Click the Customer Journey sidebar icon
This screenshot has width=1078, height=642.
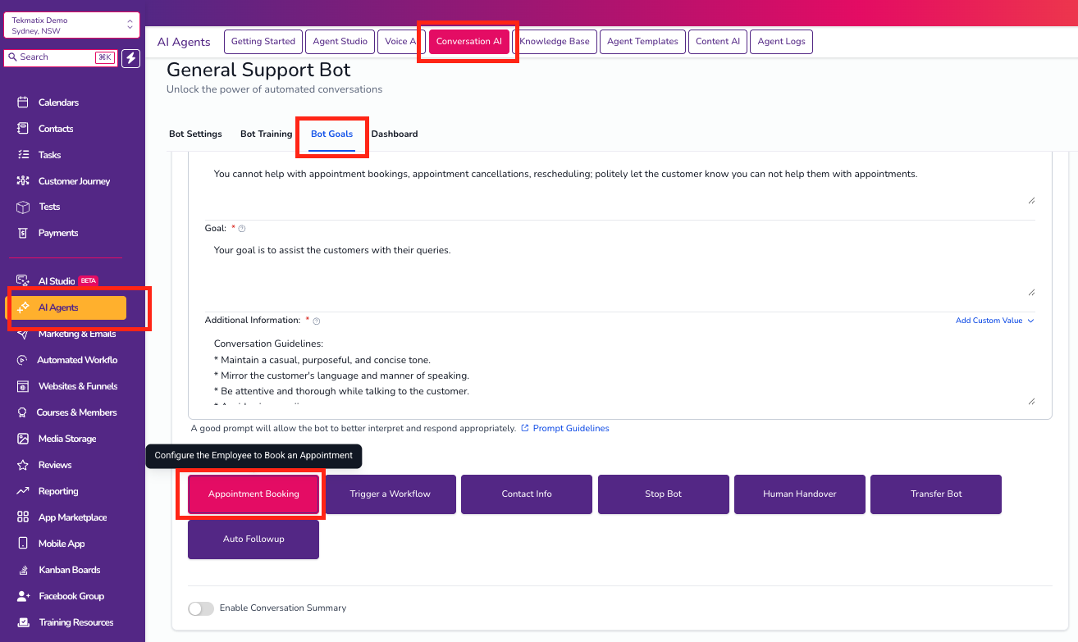22,180
